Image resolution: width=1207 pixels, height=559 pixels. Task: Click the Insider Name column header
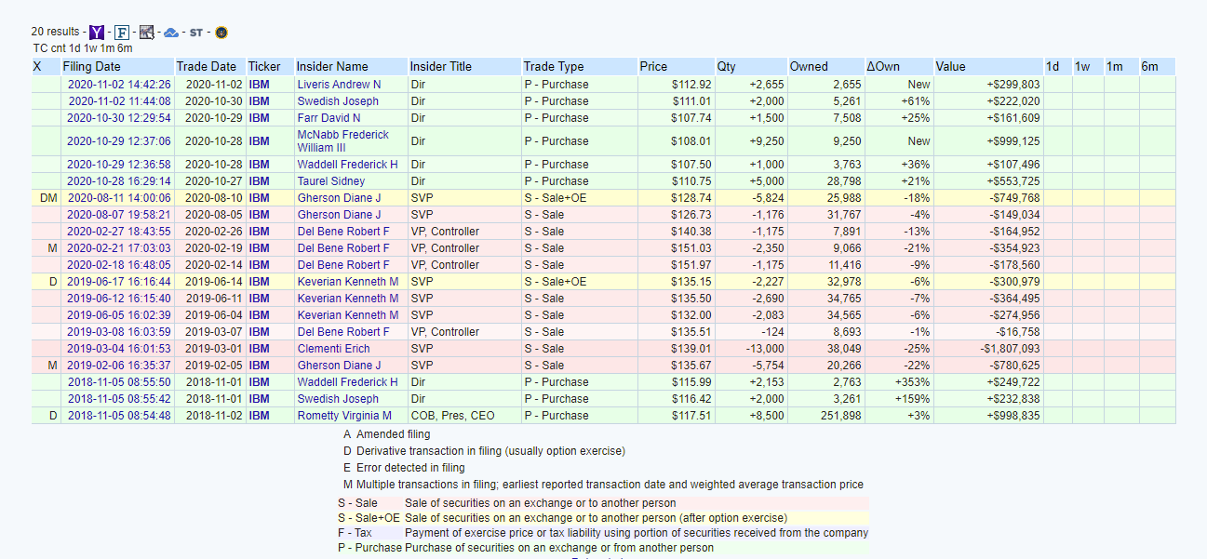[x=332, y=67]
